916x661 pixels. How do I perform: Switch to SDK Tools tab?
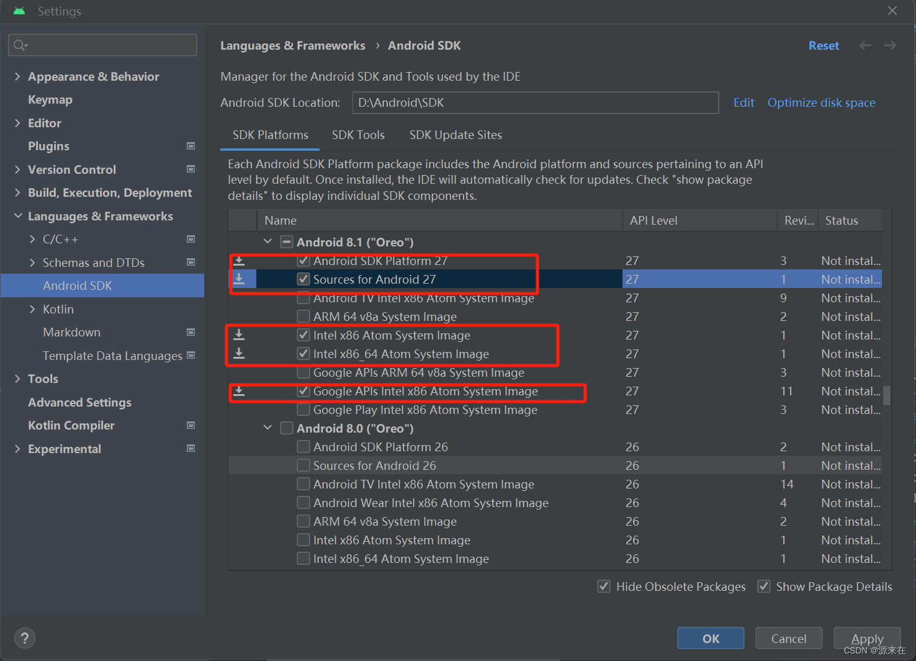(x=358, y=135)
